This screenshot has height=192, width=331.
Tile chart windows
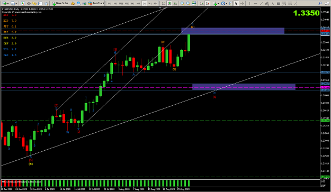click(x=194, y=3)
